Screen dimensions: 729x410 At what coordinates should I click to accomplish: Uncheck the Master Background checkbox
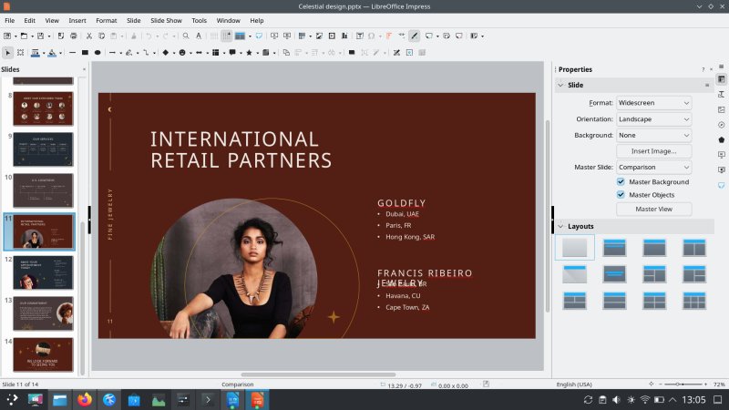(x=621, y=182)
